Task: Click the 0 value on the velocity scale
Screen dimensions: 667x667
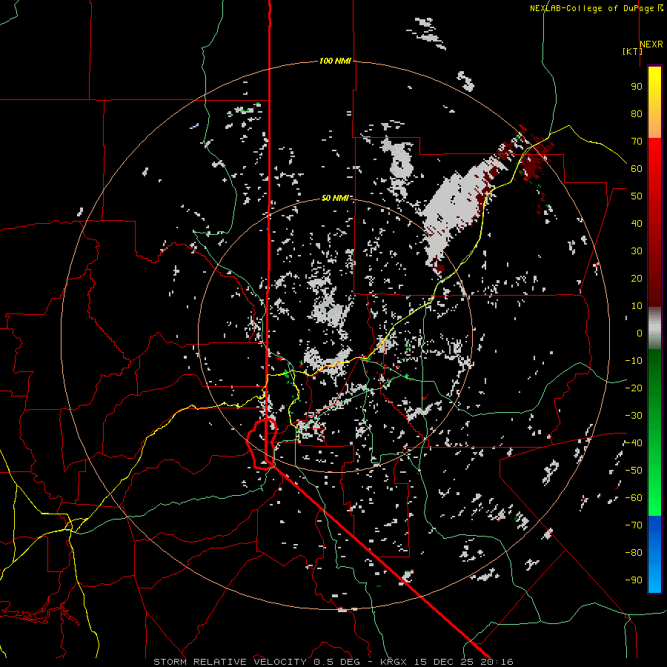Action: click(x=640, y=333)
